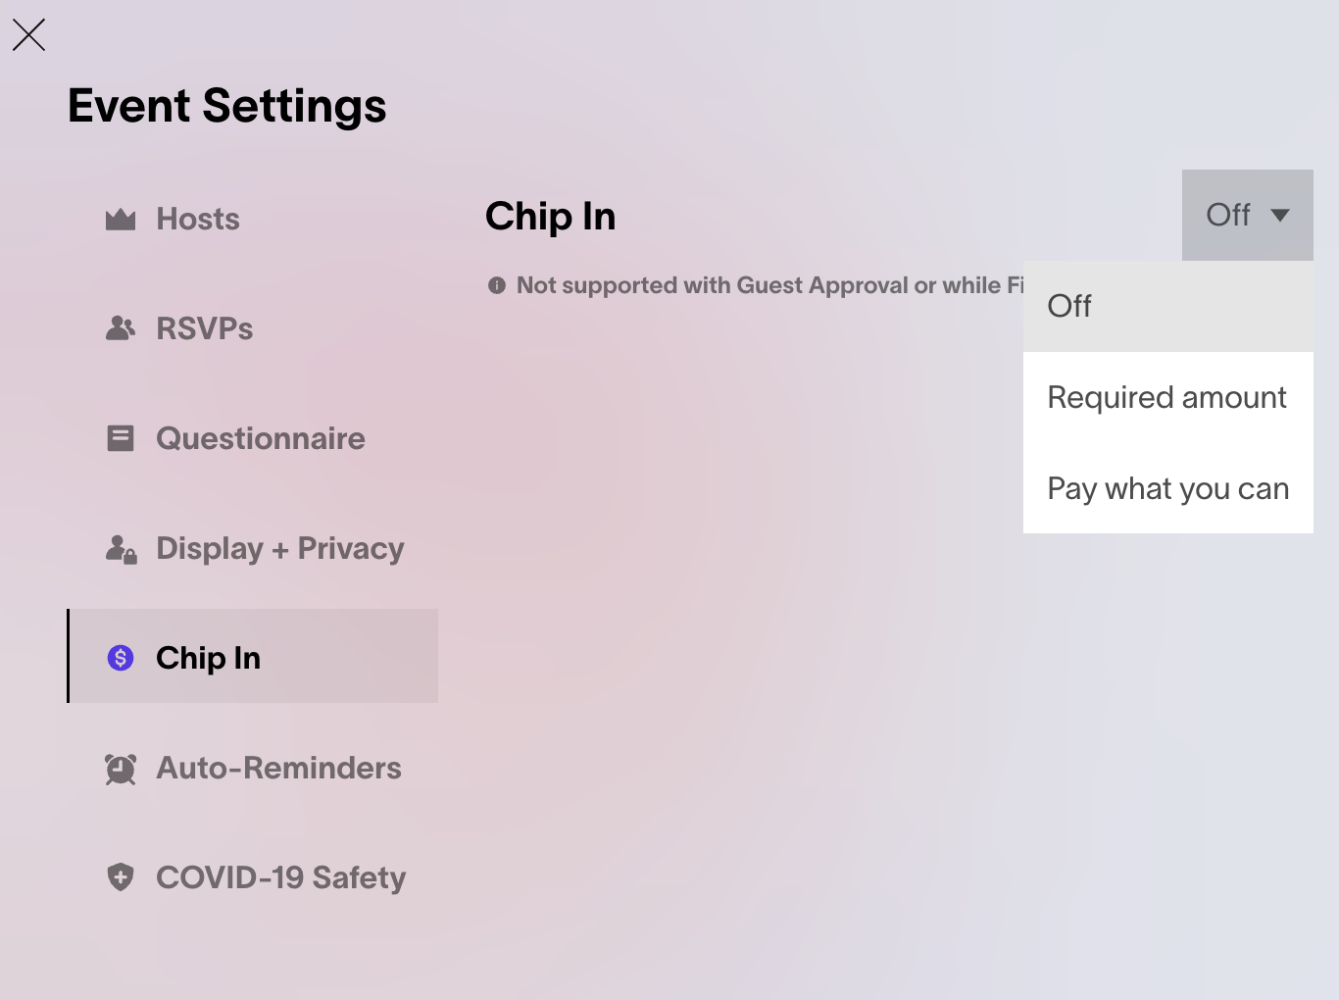Close Event Settings with the X
This screenshot has height=1000, width=1339.
pyautogui.click(x=29, y=35)
